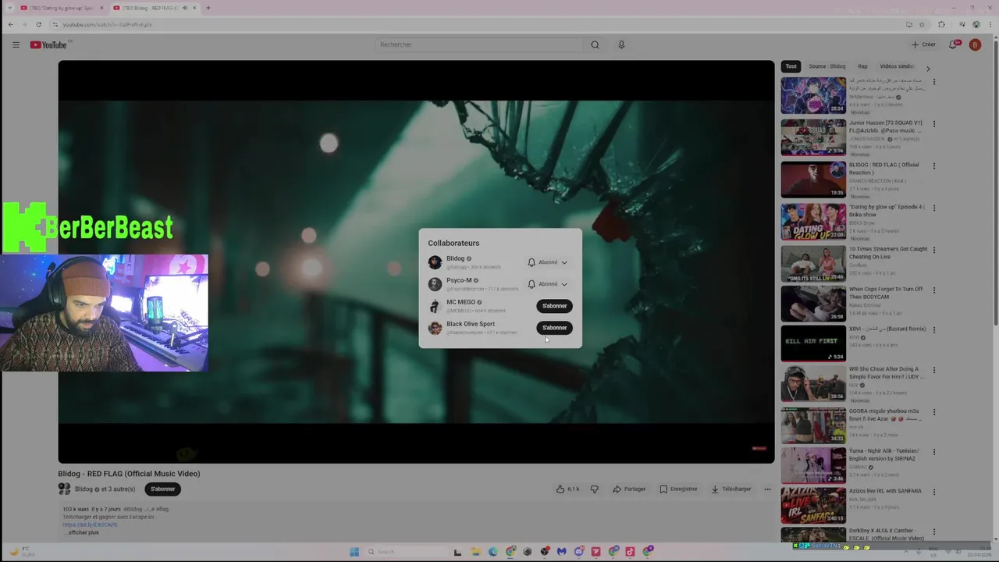
Task: Open 'Dating by glow up Episode 4' thumbnail
Action: (813, 222)
